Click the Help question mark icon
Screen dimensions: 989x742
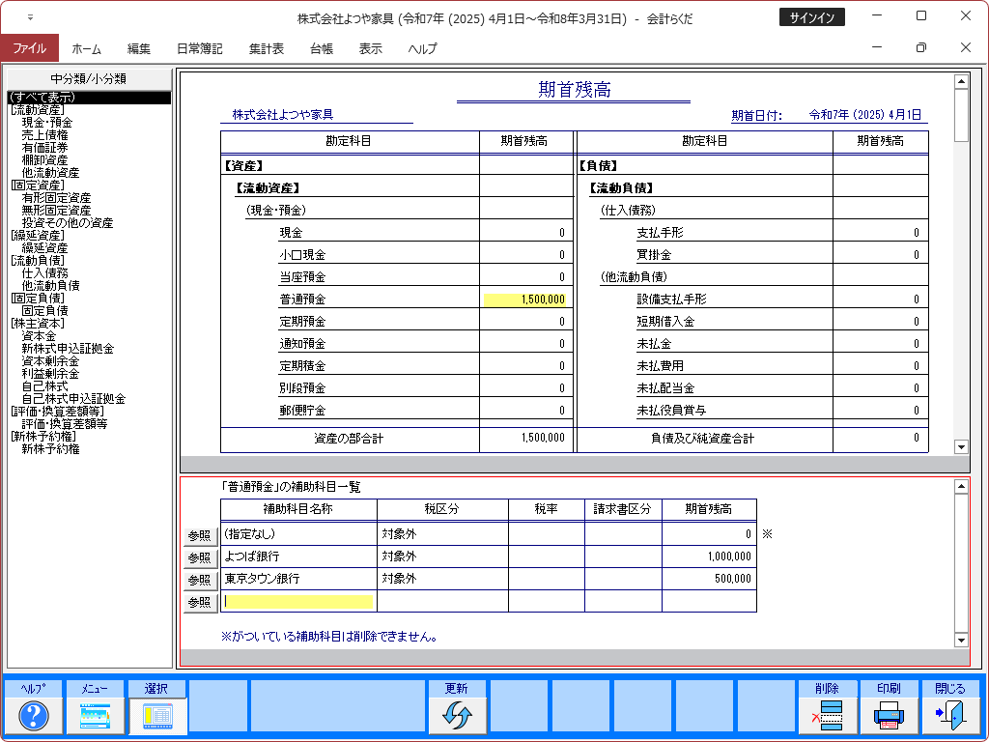pyautogui.click(x=34, y=715)
